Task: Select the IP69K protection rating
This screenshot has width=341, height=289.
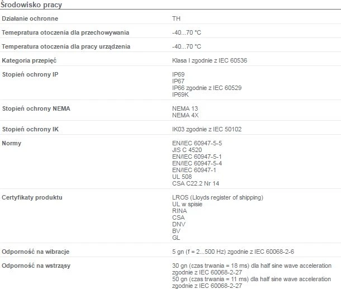Action: pyautogui.click(x=181, y=94)
